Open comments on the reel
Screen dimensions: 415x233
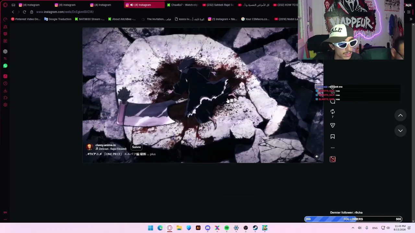point(333,101)
